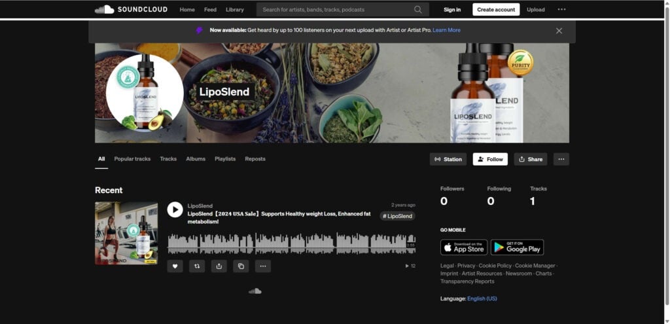Switch to the Tracks tab
670x324 pixels.
coord(168,159)
